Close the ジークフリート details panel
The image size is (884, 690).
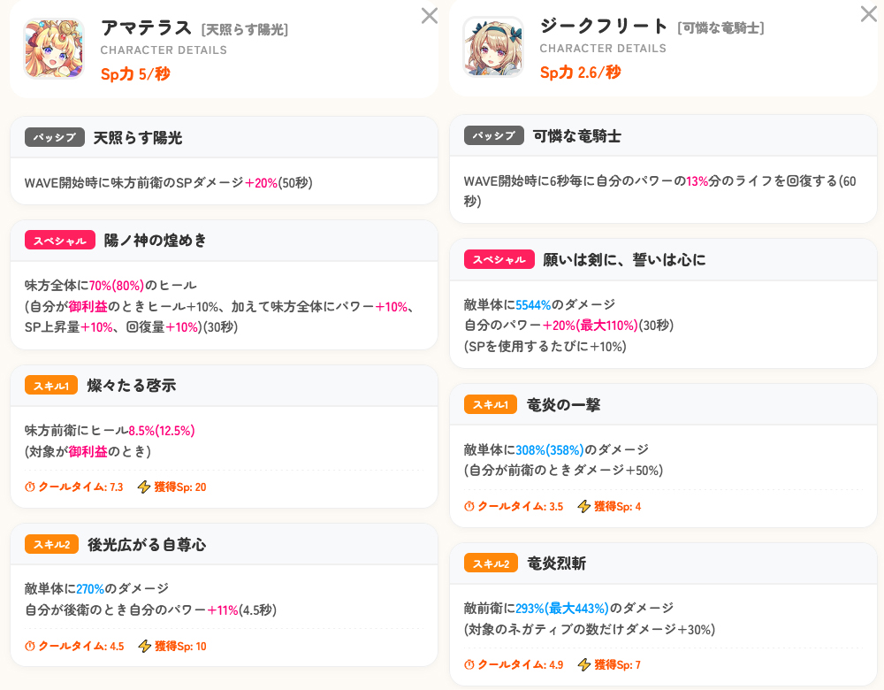(869, 14)
